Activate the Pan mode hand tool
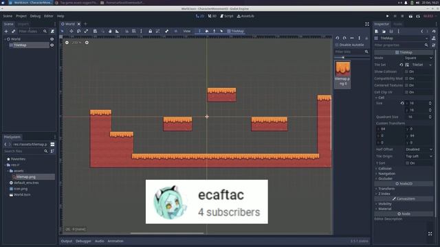Image resolution: width=440 pixels, height=247 pixels. (x=110, y=31)
